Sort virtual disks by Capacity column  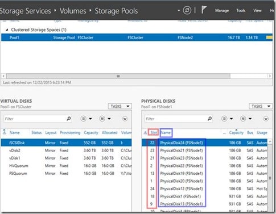click(91, 133)
